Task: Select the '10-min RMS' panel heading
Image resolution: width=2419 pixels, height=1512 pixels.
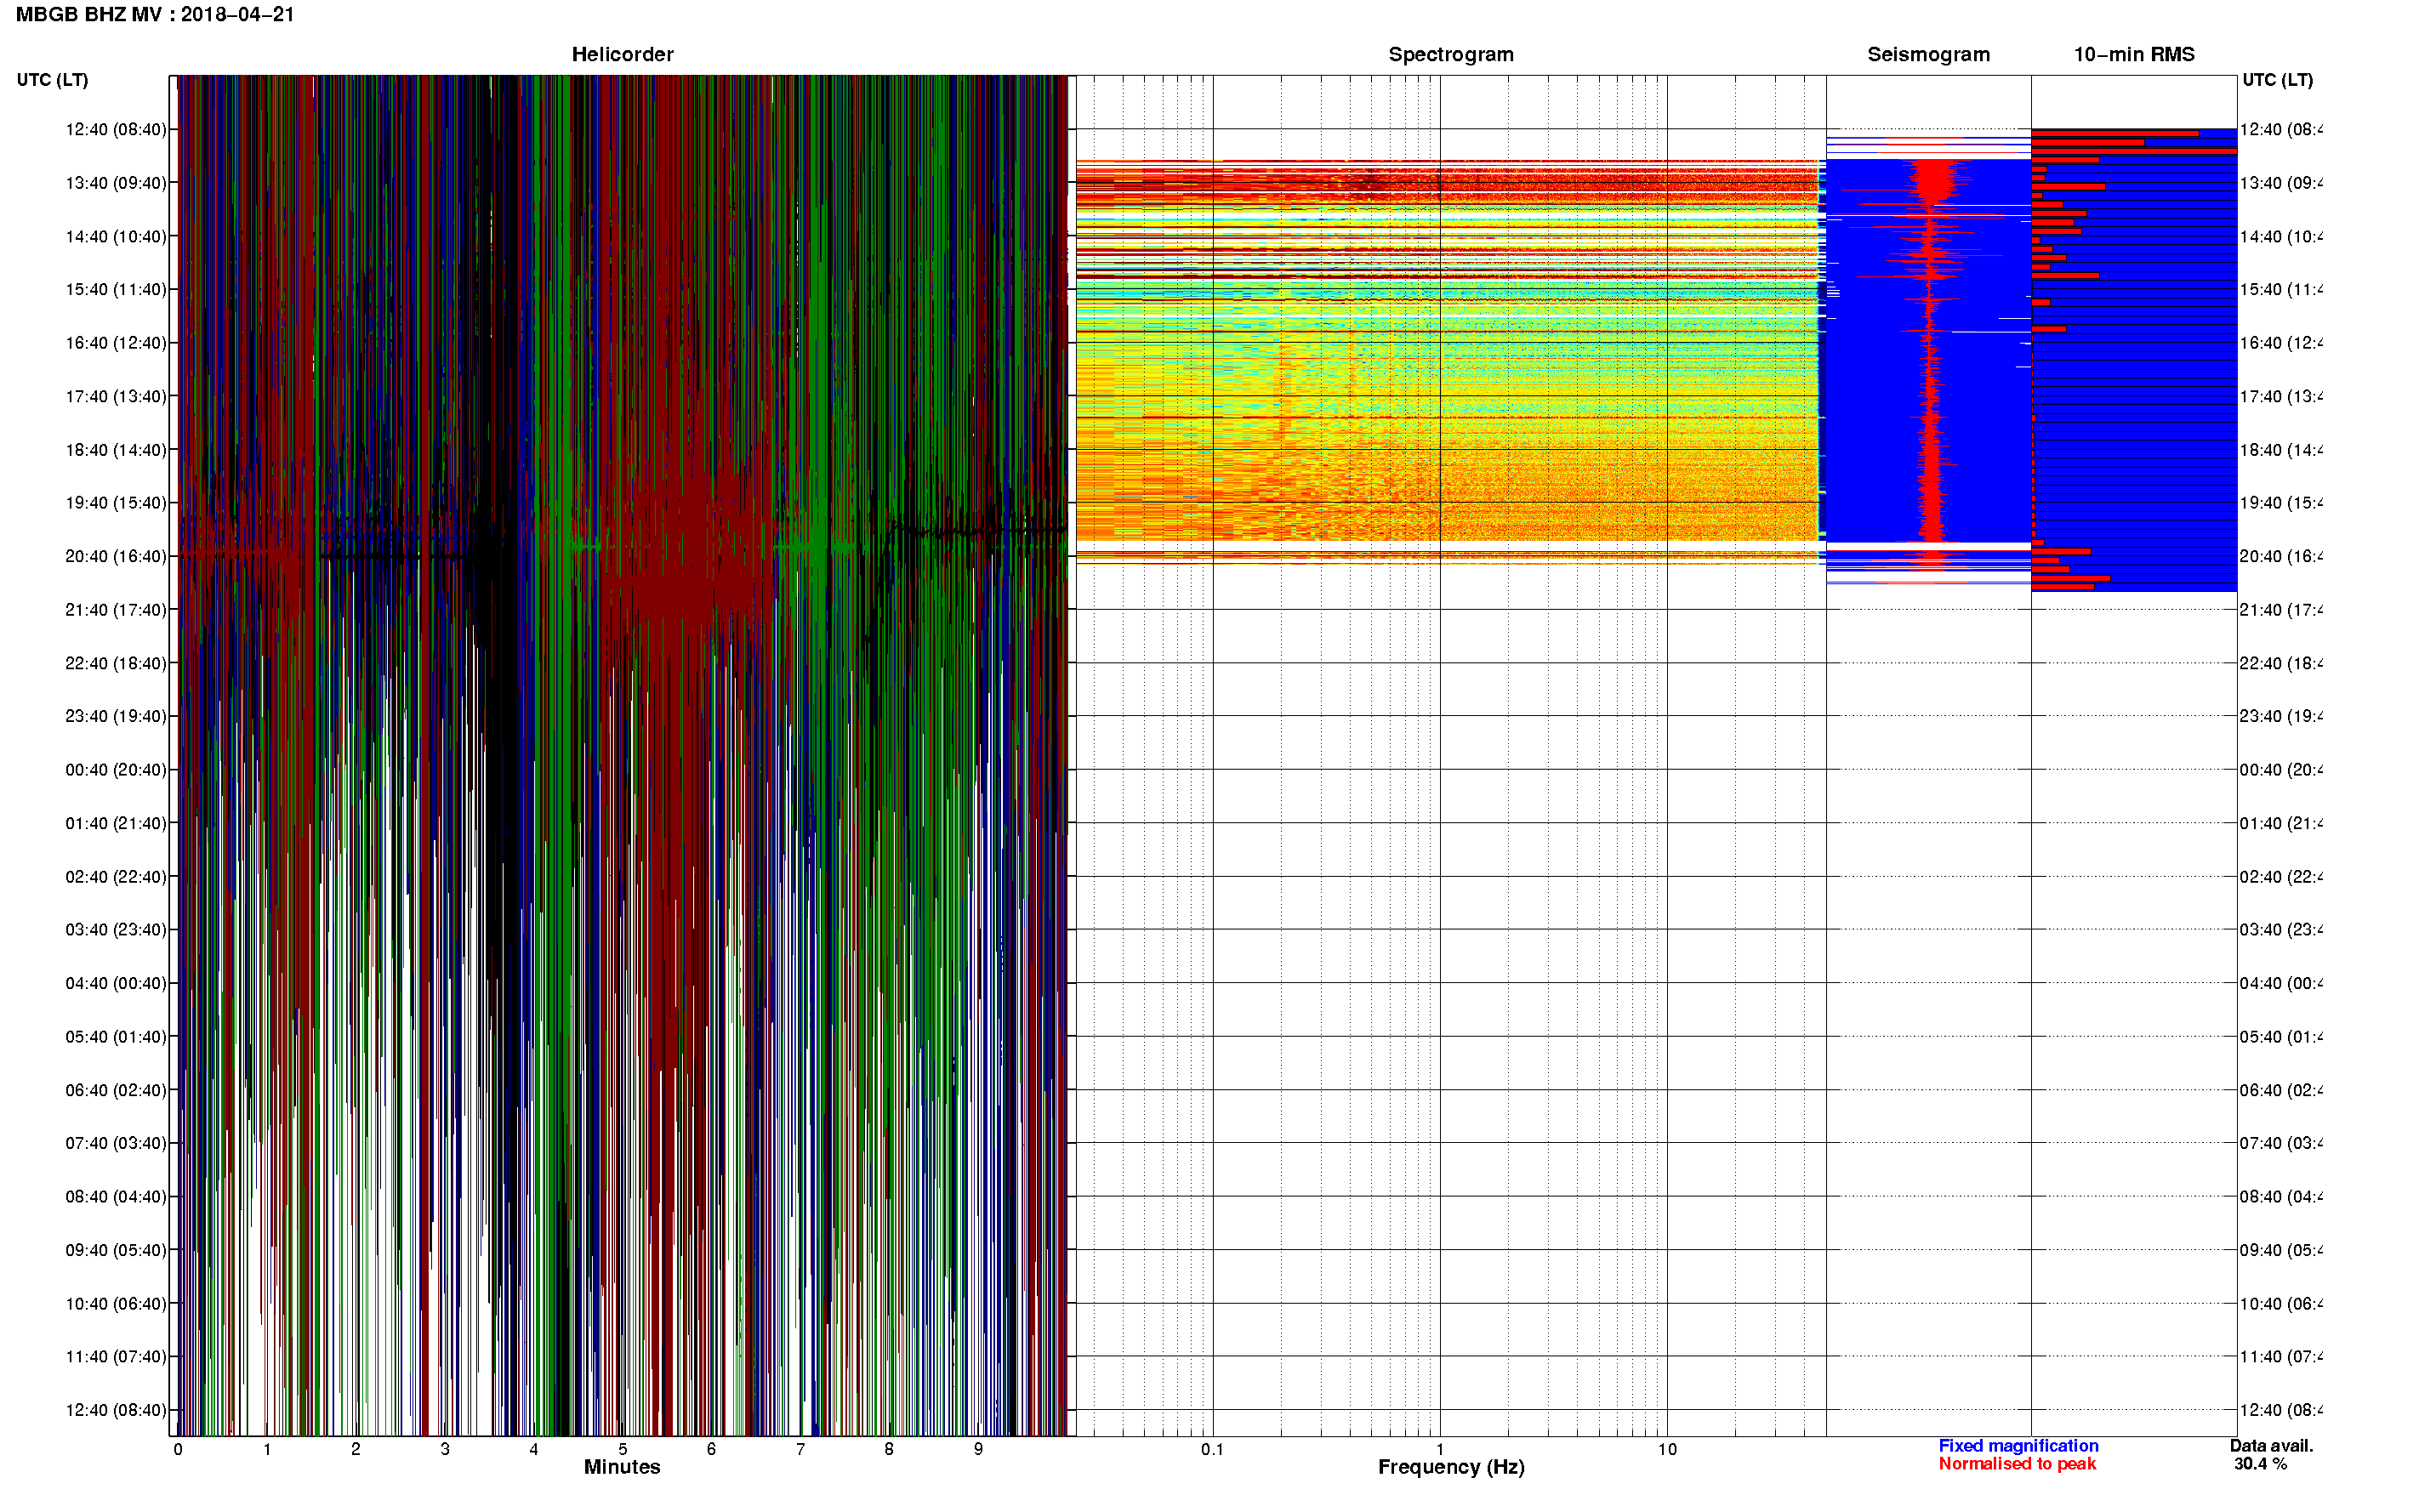Action: click(2133, 55)
